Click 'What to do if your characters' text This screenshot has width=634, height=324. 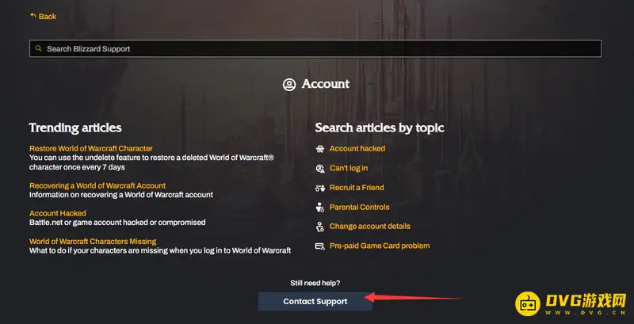[160, 250]
